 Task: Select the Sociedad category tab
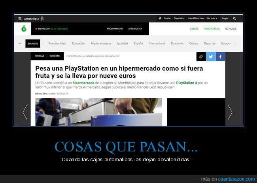pyautogui.click(x=33, y=43)
